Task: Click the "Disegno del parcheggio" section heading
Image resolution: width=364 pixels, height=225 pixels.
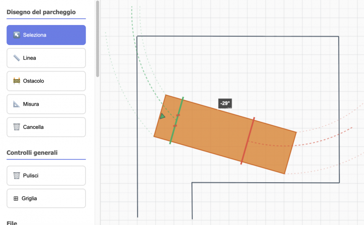Action: (41, 12)
